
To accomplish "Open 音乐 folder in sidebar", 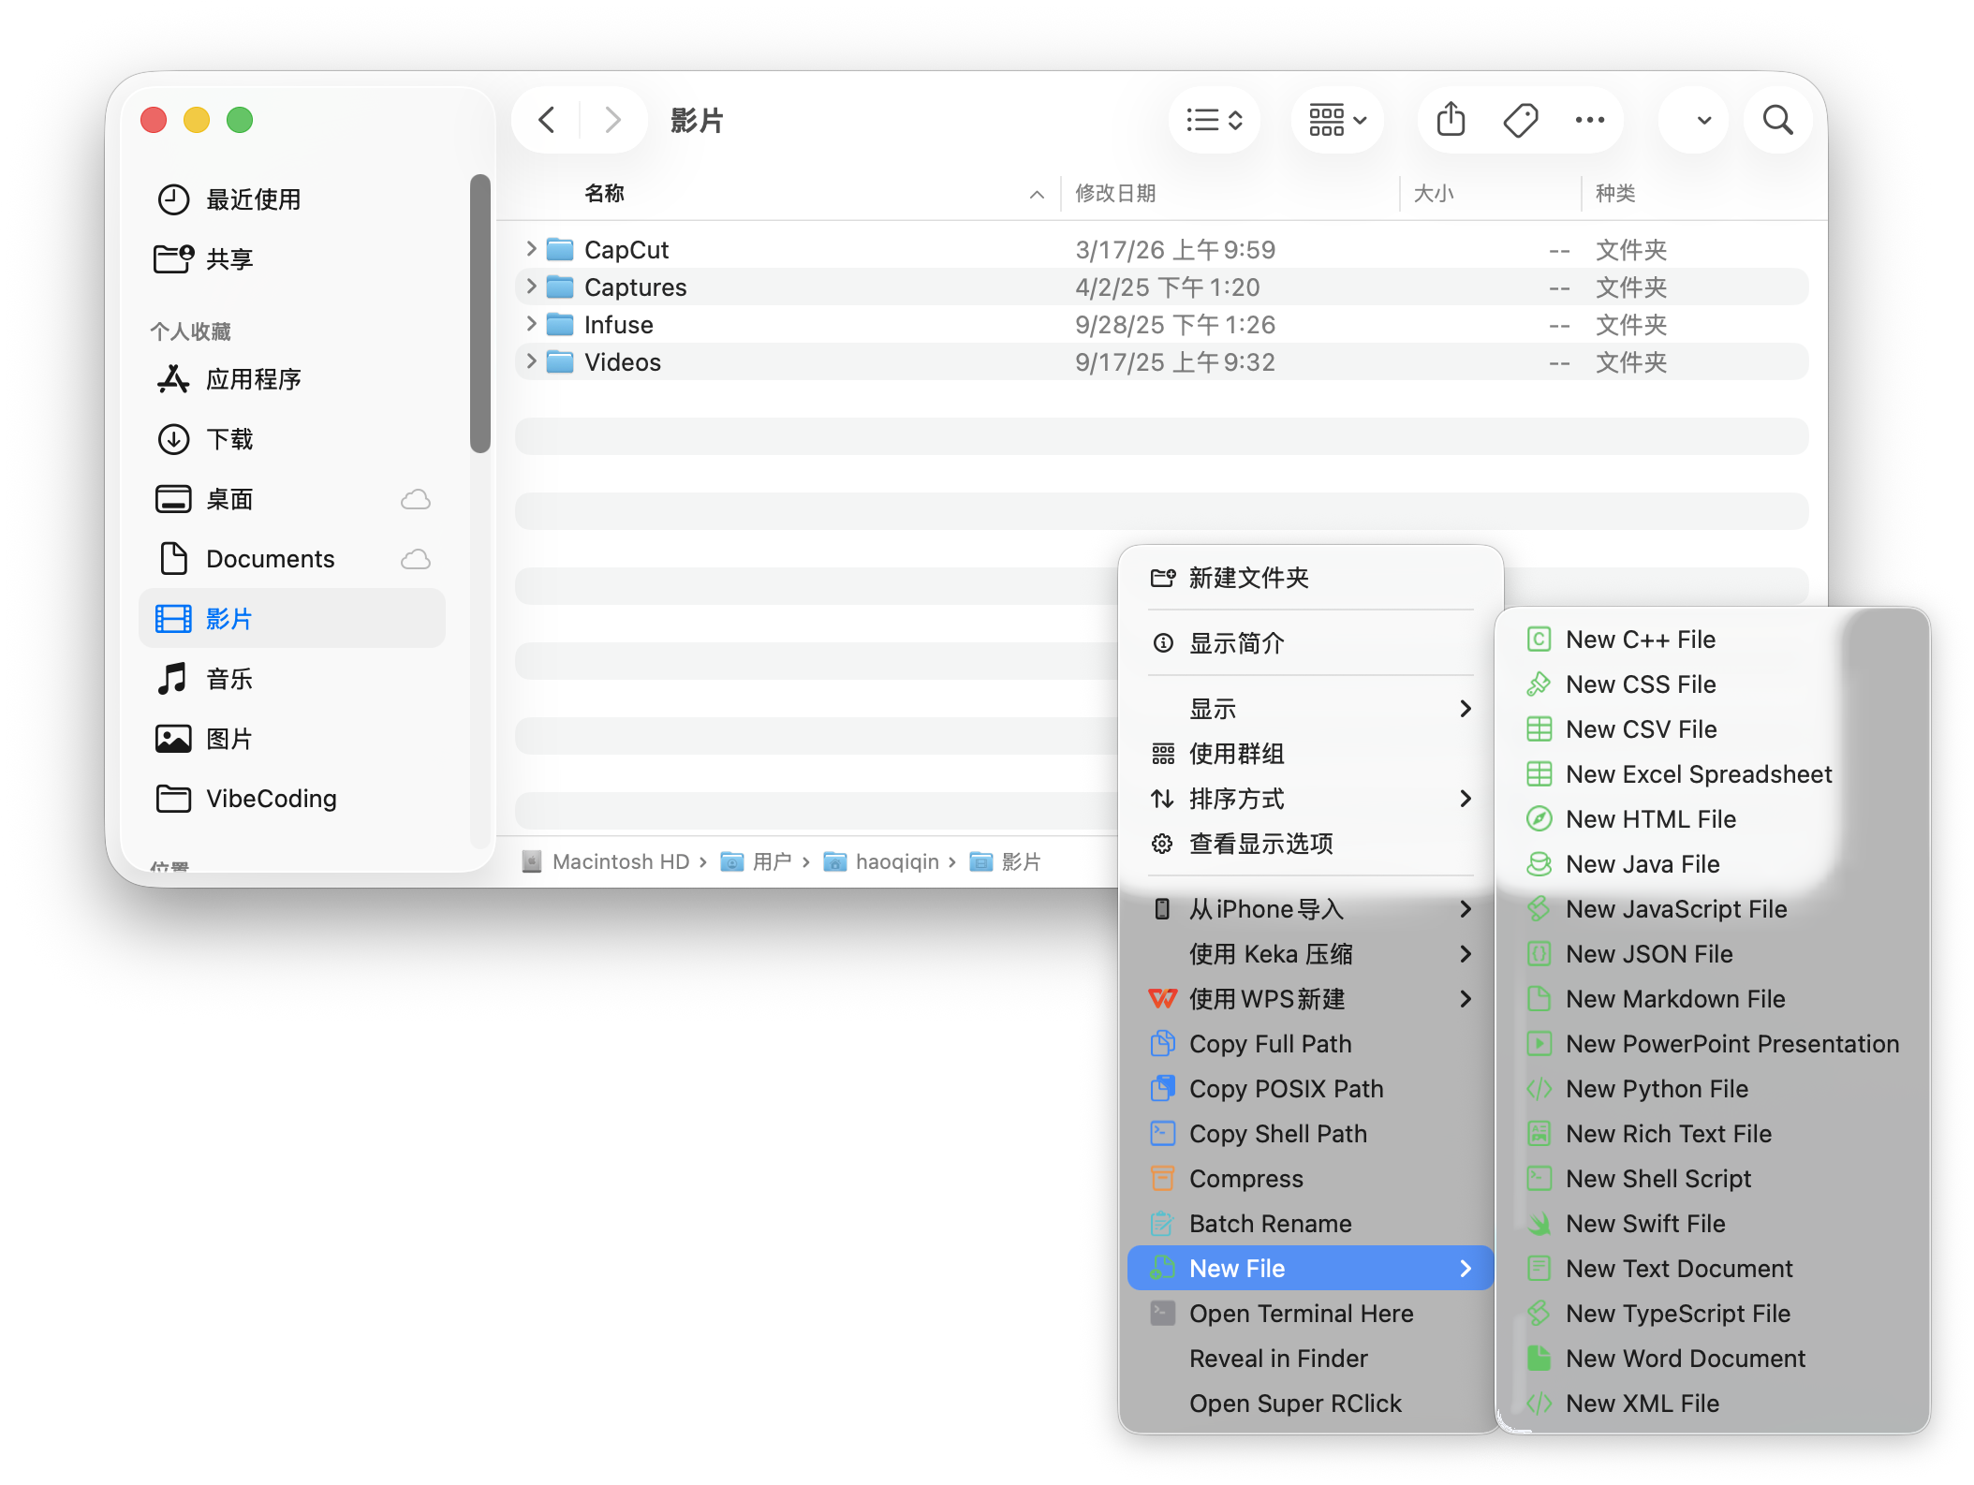I will 229,679.
